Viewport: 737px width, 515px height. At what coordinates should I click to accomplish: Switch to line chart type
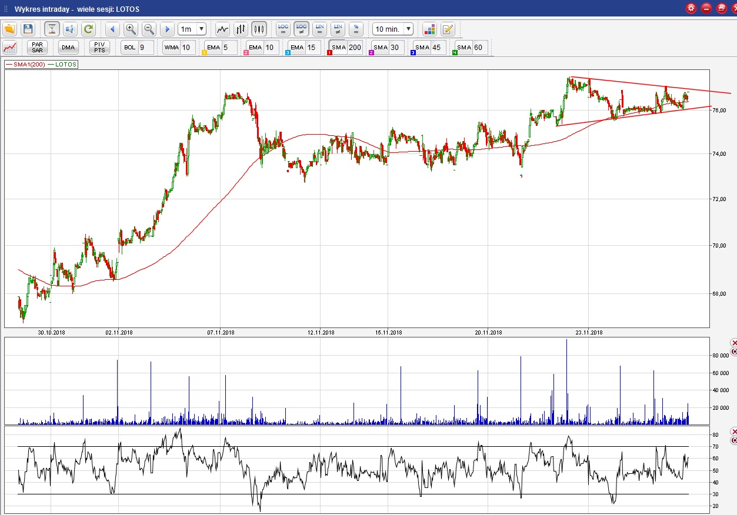(x=222, y=29)
